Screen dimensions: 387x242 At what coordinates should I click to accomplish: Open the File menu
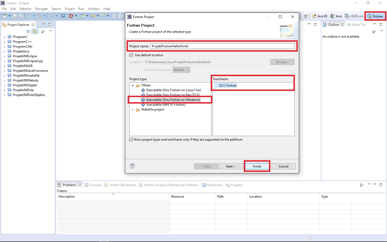(x=4, y=9)
